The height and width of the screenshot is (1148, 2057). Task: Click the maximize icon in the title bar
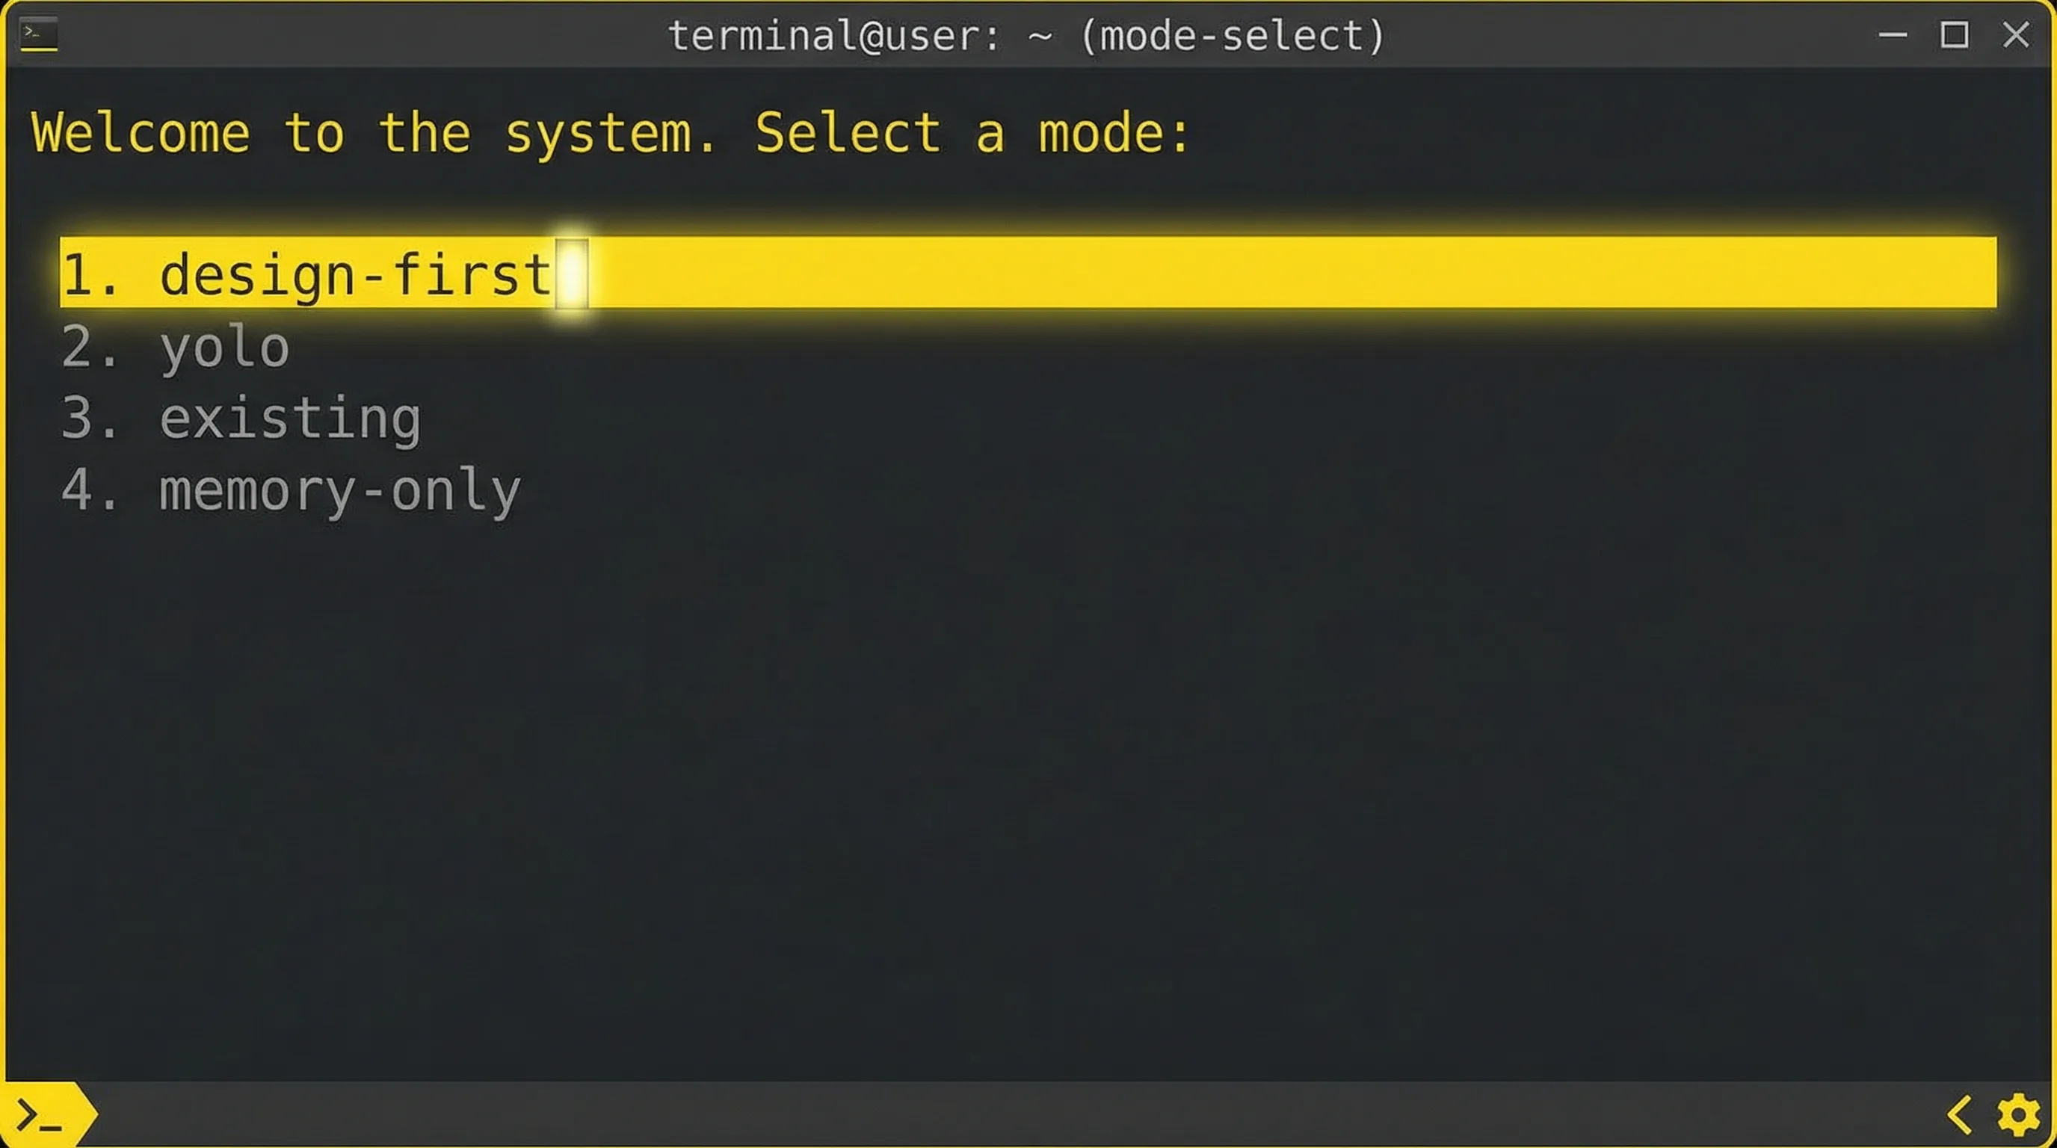click(x=1954, y=35)
